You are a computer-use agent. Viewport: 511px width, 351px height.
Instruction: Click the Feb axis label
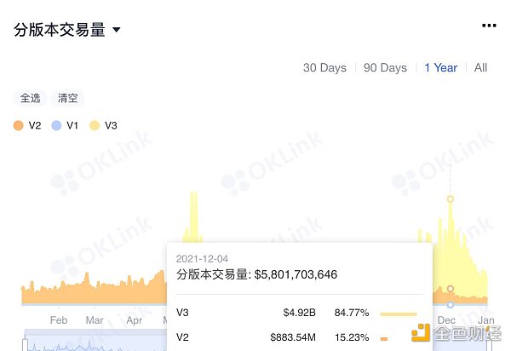(x=59, y=320)
